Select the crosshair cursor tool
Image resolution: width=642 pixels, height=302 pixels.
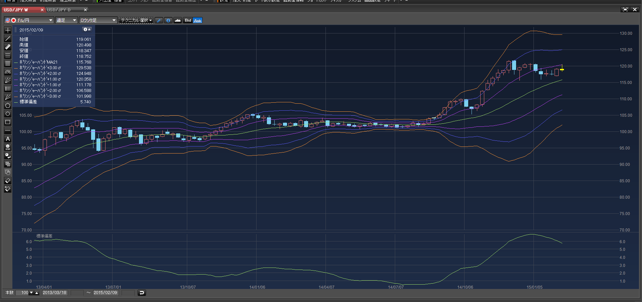8,30
